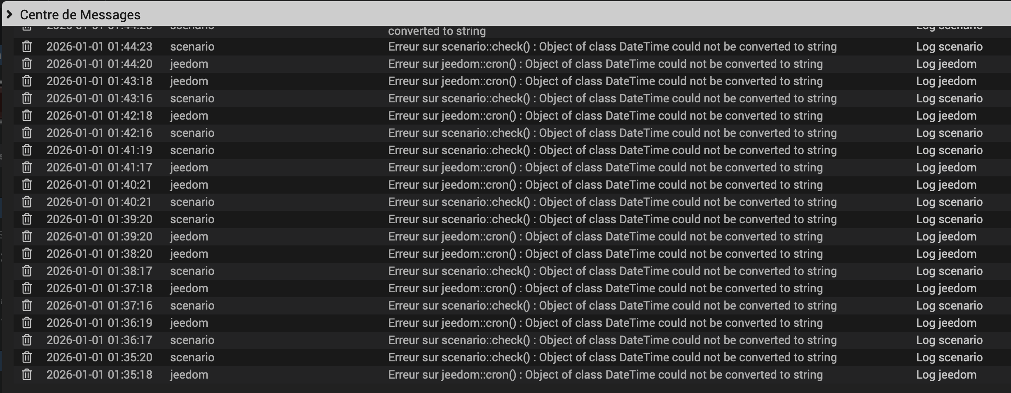Screen dimensions: 1011x393
Task: Remove the 01:43:16 scenario error entry
Action: pyautogui.click(x=27, y=98)
